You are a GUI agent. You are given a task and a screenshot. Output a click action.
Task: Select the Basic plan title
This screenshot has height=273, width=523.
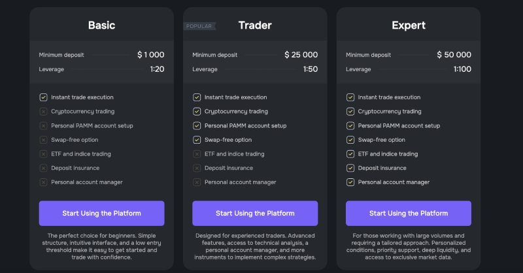coord(102,25)
